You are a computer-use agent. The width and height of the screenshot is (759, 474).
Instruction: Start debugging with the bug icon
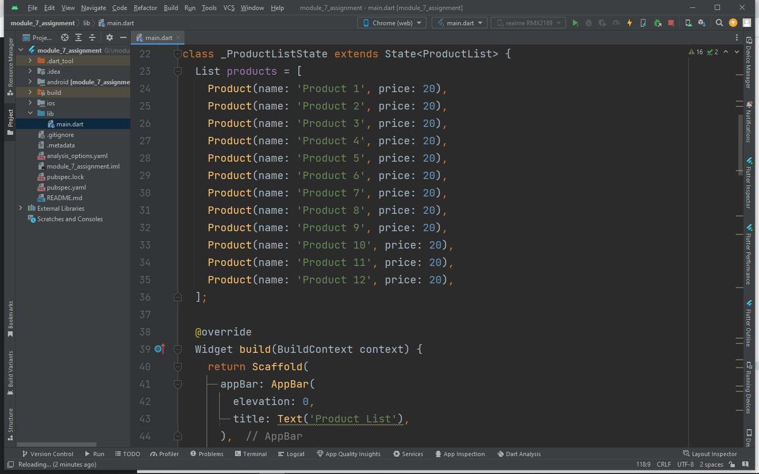pyautogui.click(x=589, y=23)
